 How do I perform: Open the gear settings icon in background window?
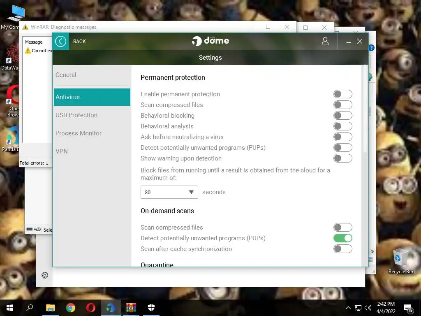[45, 275]
